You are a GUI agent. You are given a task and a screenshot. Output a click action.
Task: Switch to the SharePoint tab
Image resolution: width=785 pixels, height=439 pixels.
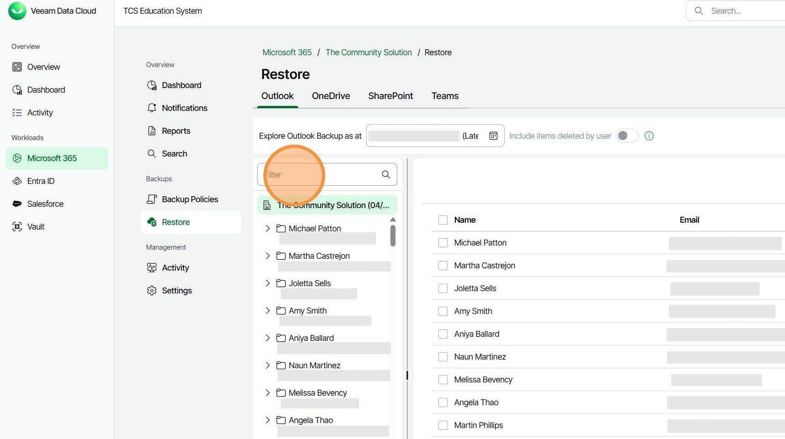390,96
